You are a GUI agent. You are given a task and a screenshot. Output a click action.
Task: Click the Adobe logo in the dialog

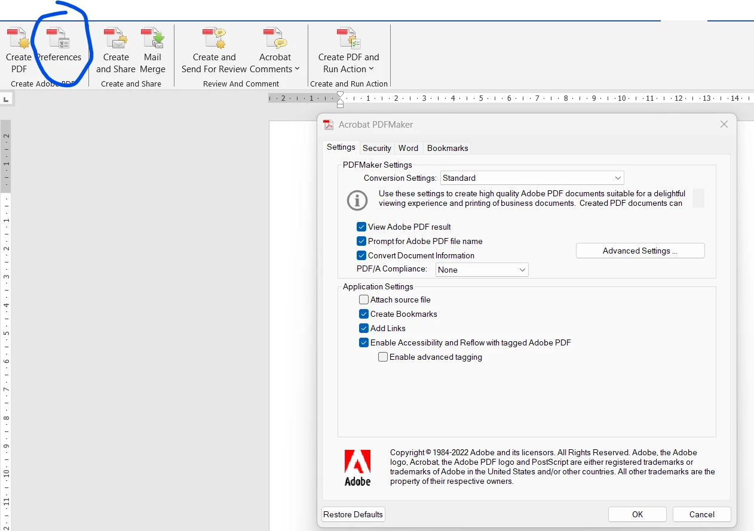coord(357,467)
